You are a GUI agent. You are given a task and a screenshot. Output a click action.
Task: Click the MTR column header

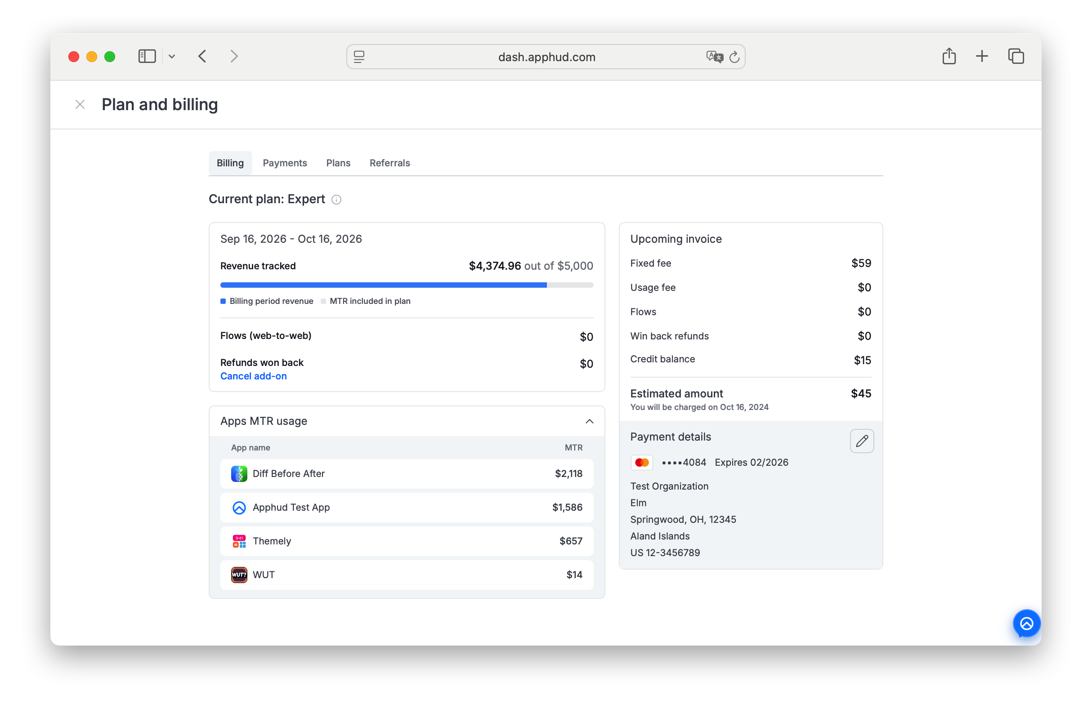573,447
